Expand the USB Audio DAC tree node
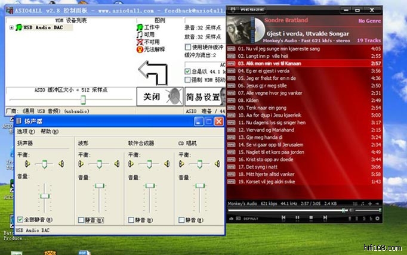The height and width of the screenshot is (255, 407). point(11,27)
